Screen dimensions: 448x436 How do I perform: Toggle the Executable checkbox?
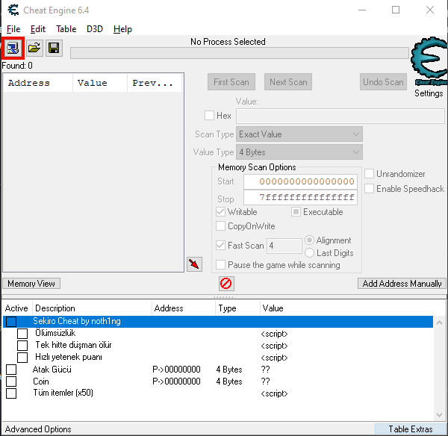(x=296, y=212)
